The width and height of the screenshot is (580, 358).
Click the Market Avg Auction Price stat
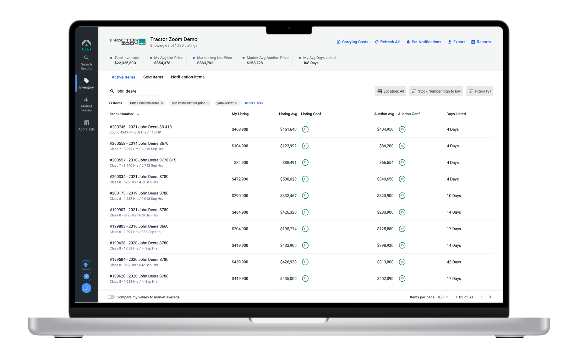[x=266, y=60]
